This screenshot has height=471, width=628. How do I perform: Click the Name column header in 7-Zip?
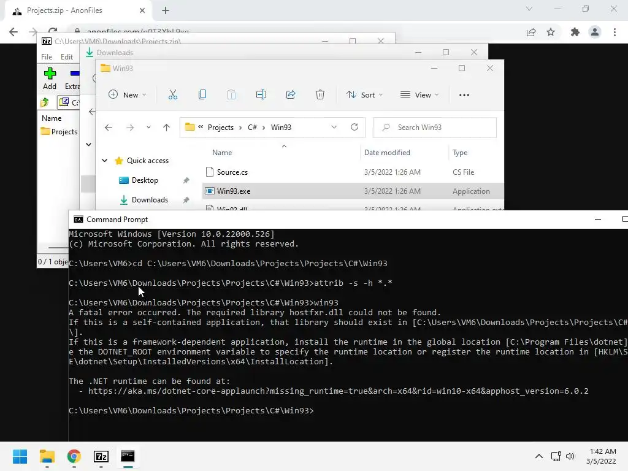52,118
